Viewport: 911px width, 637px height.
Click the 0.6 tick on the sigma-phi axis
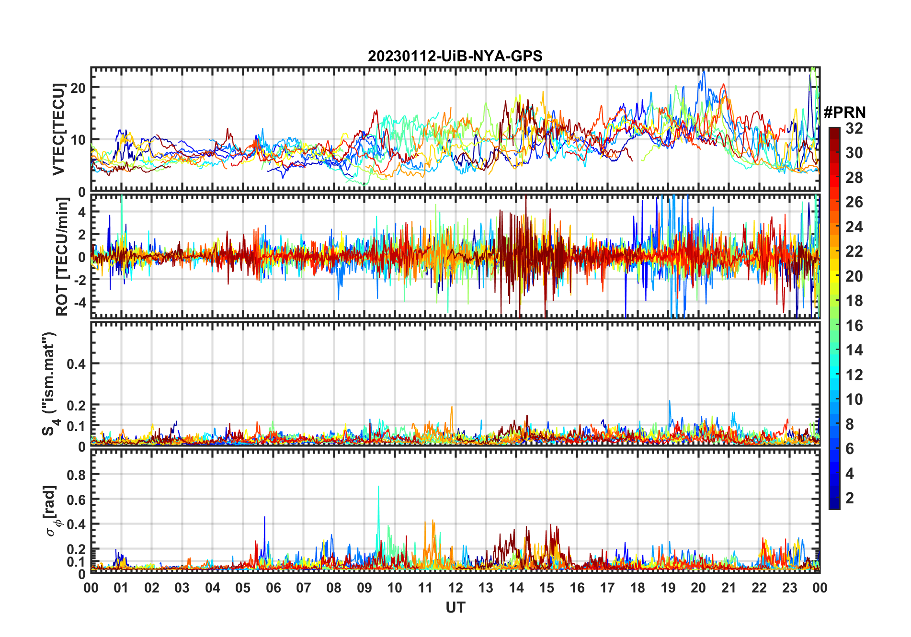click(x=76, y=500)
